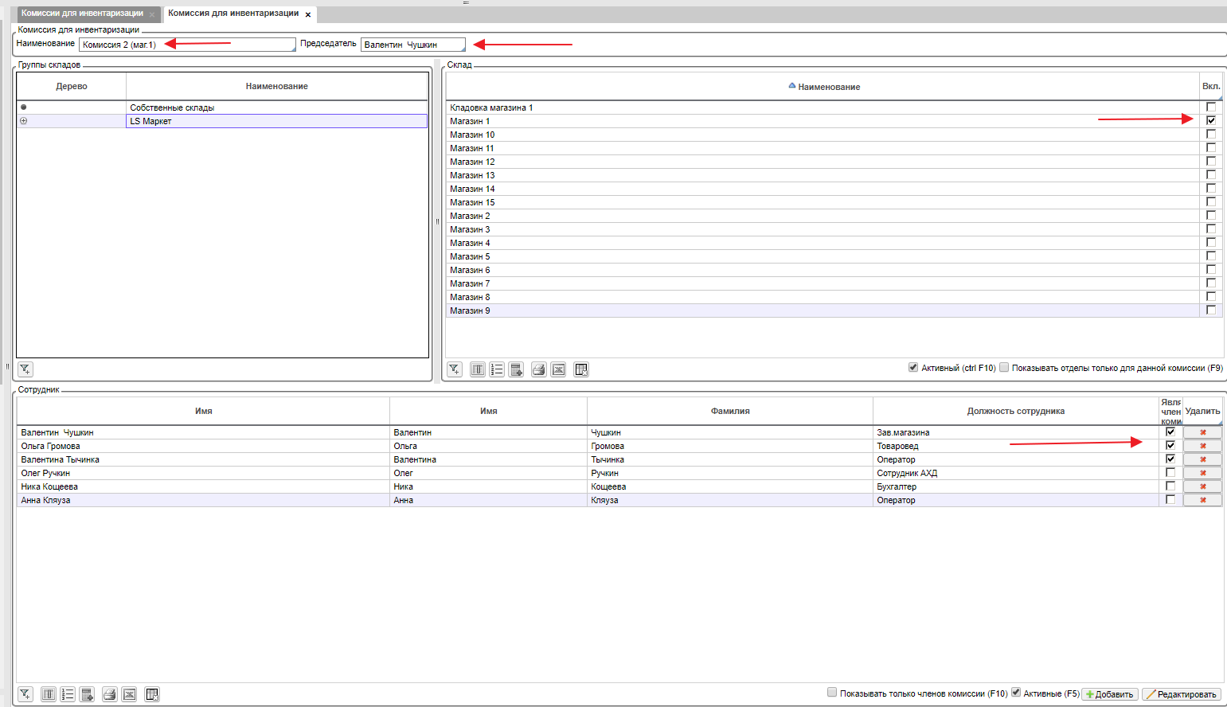
Task: Click the Редактировать button
Action: [x=1182, y=694]
